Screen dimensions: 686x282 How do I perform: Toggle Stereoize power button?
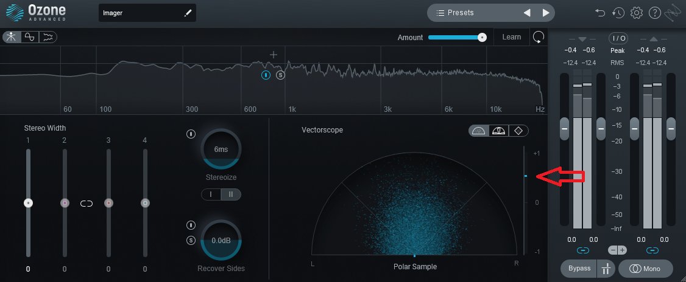191,134
